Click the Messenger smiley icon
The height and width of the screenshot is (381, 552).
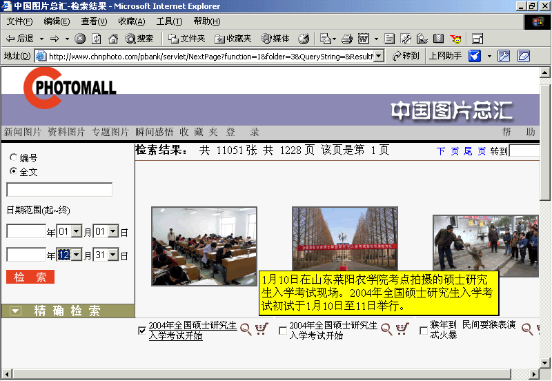tap(455, 39)
